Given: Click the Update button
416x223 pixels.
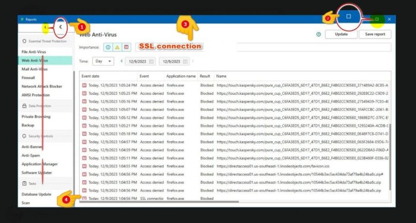Looking at the screenshot, I should click(x=341, y=34).
